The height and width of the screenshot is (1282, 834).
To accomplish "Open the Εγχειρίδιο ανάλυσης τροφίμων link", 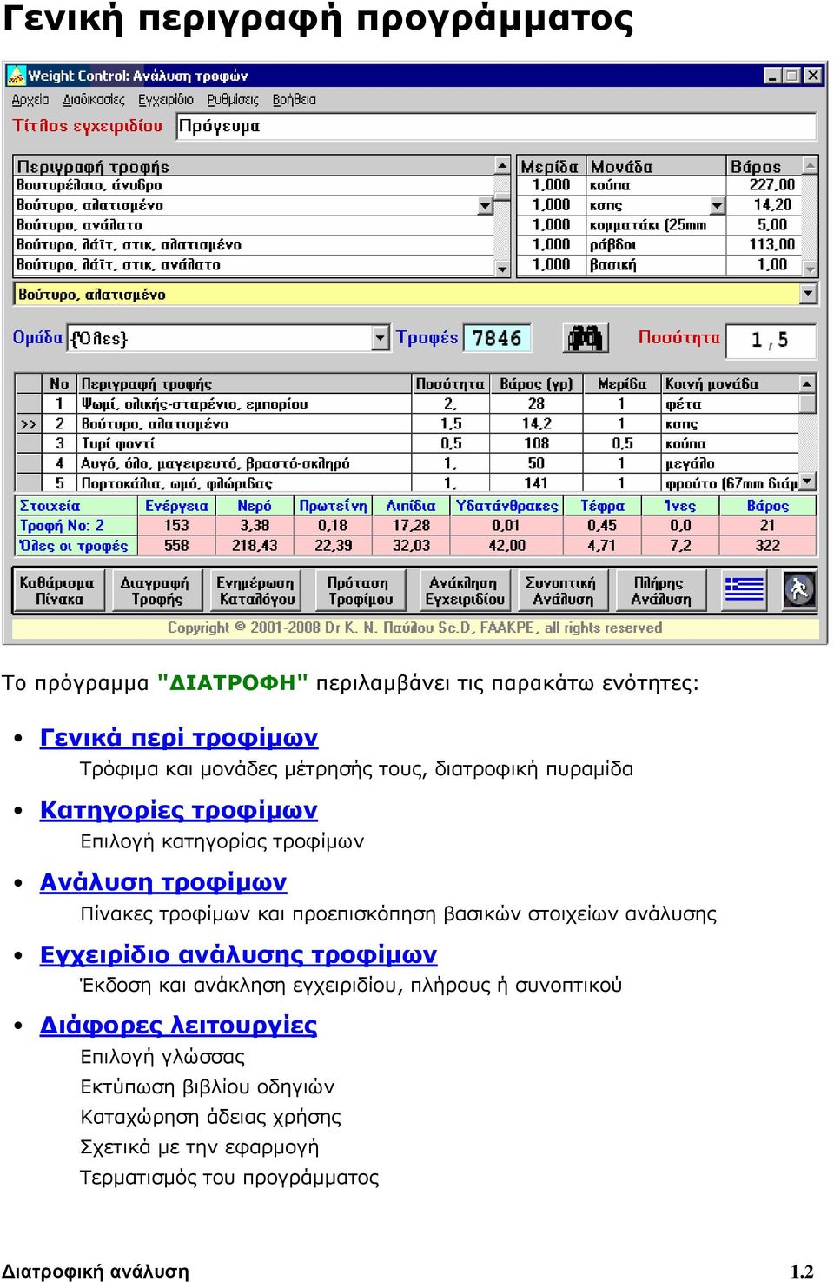I will [238, 953].
